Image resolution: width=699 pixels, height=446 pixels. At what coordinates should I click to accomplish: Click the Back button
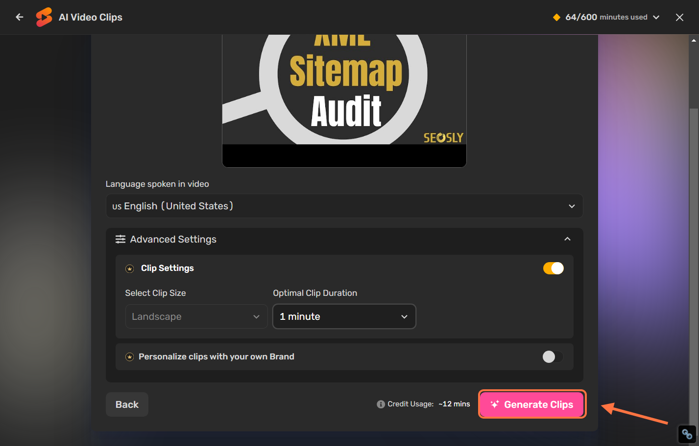(127, 404)
